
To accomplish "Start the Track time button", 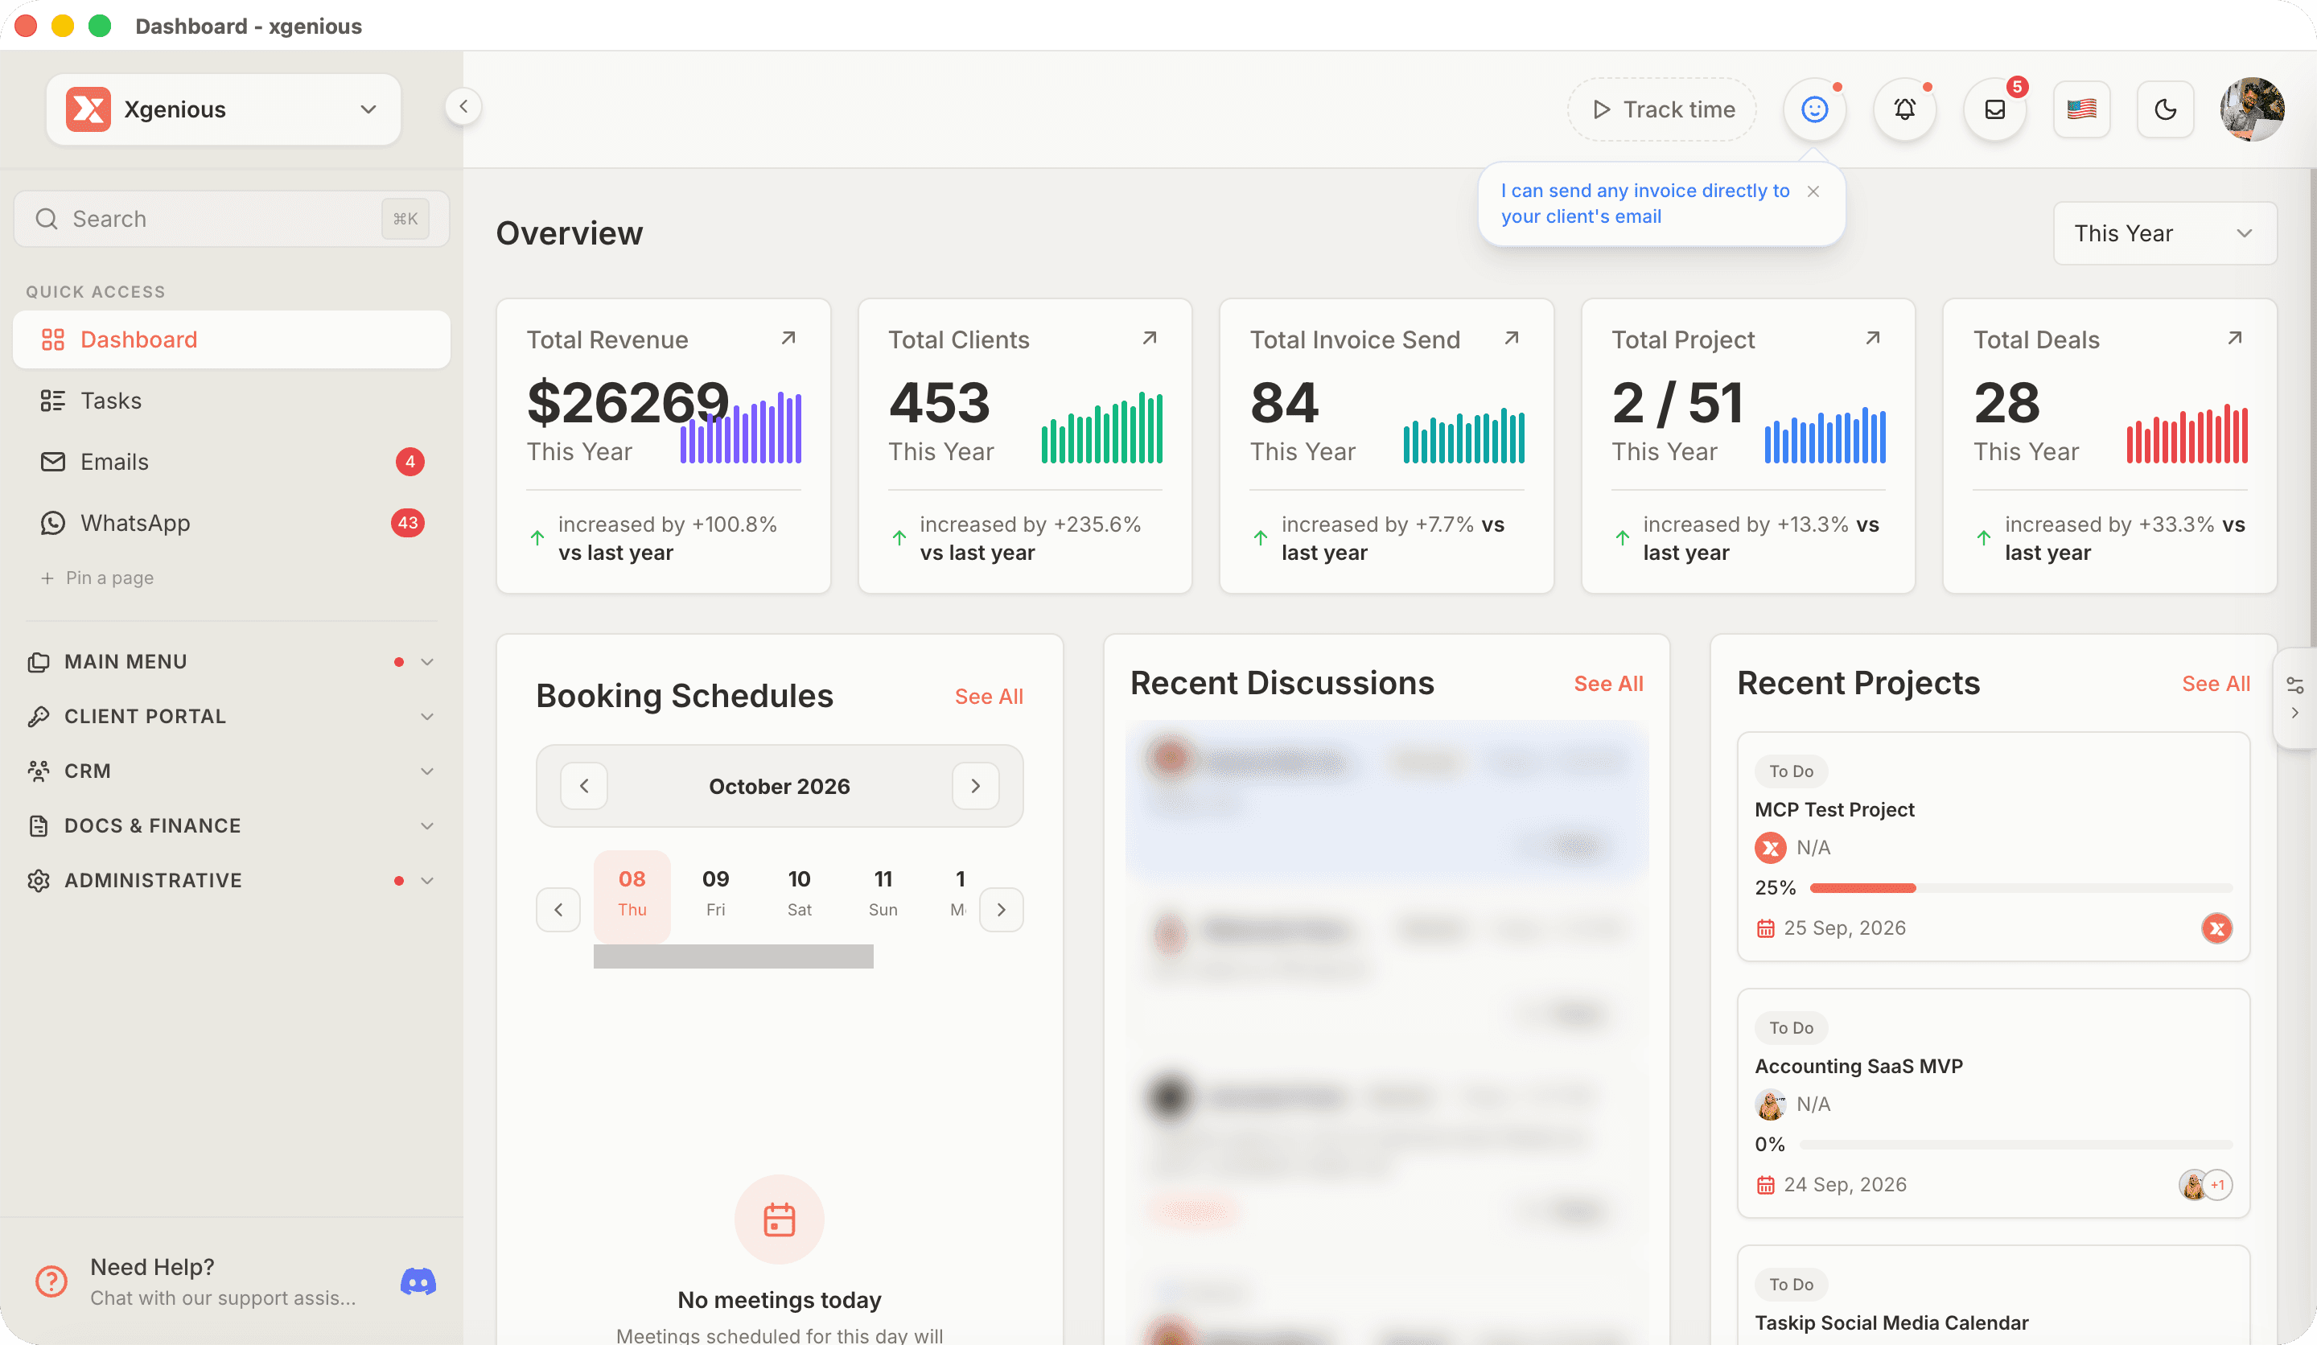I will pyautogui.click(x=1662, y=109).
